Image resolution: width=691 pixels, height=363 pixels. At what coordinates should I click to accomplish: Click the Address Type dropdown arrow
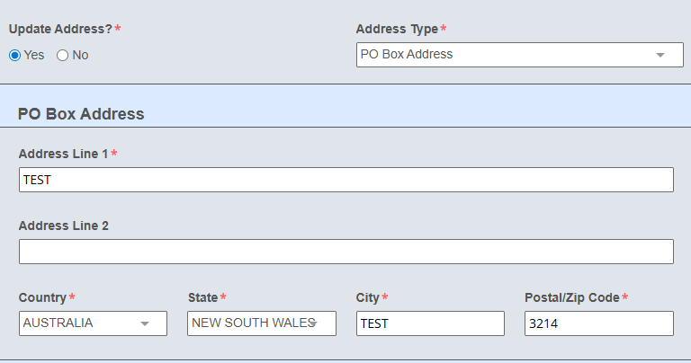pos(660,55)
